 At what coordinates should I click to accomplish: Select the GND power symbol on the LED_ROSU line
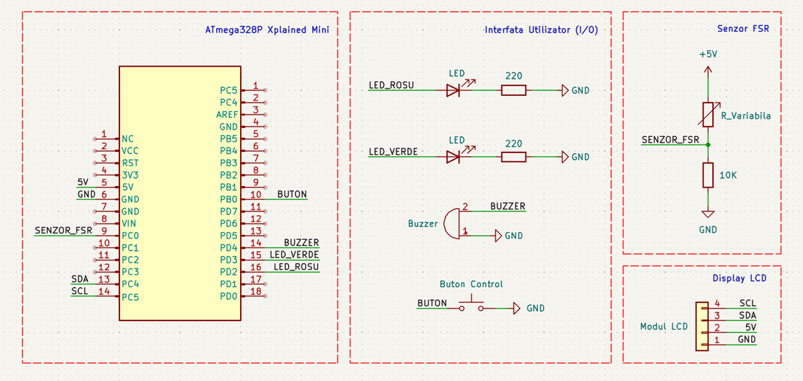coord(565,90)
